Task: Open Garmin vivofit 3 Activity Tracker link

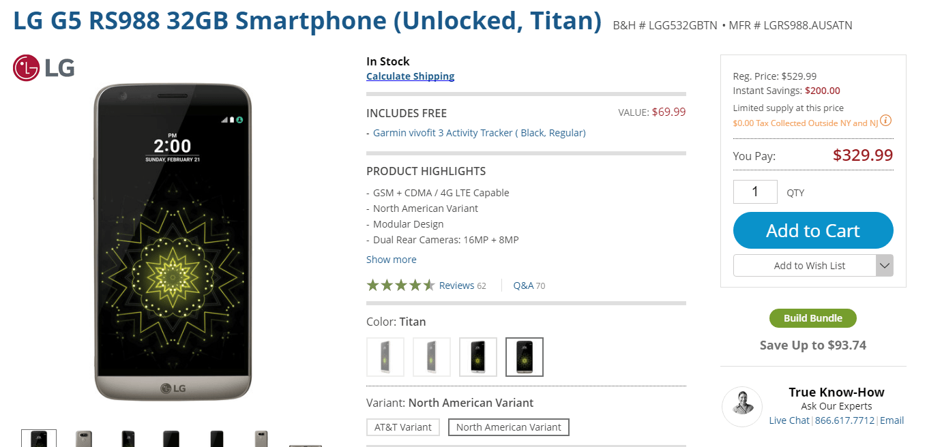Action: pos(479,133)
